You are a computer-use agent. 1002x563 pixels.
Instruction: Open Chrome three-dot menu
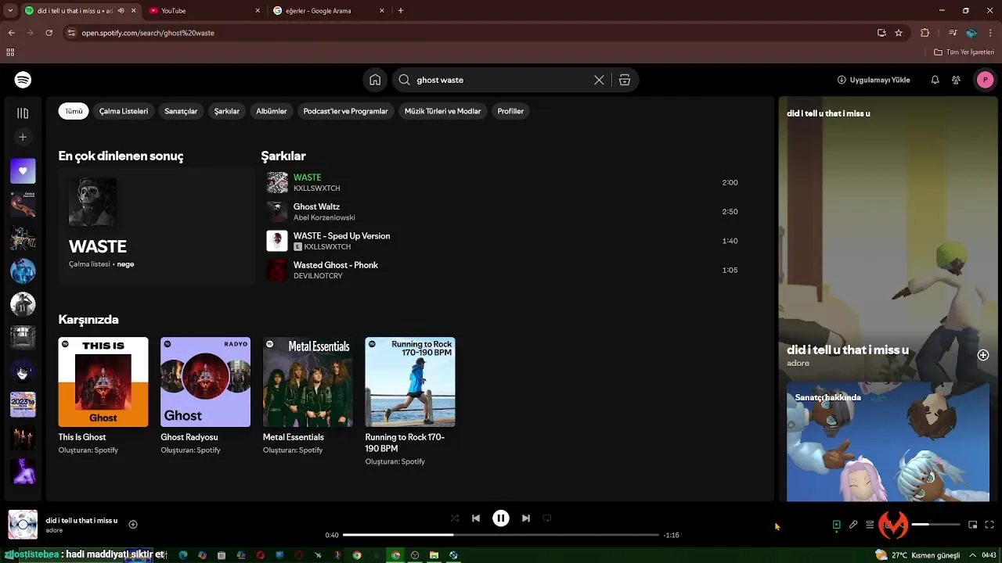[x=991, y=33]
